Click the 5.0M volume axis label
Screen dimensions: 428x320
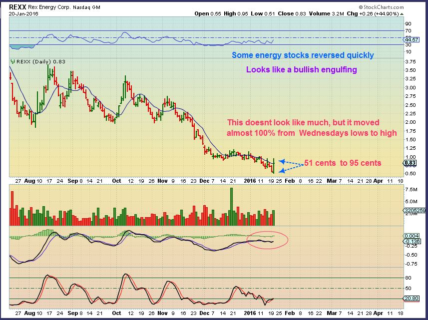click(x=411, y=202)
